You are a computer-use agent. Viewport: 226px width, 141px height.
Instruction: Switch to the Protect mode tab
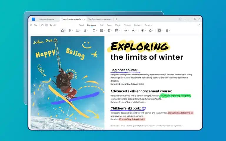[x=127, y=25]
